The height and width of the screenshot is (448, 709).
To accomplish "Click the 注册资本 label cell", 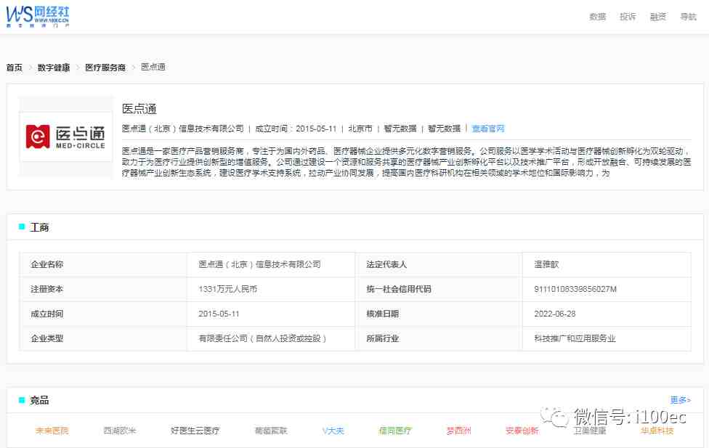I will pos(47,289).
